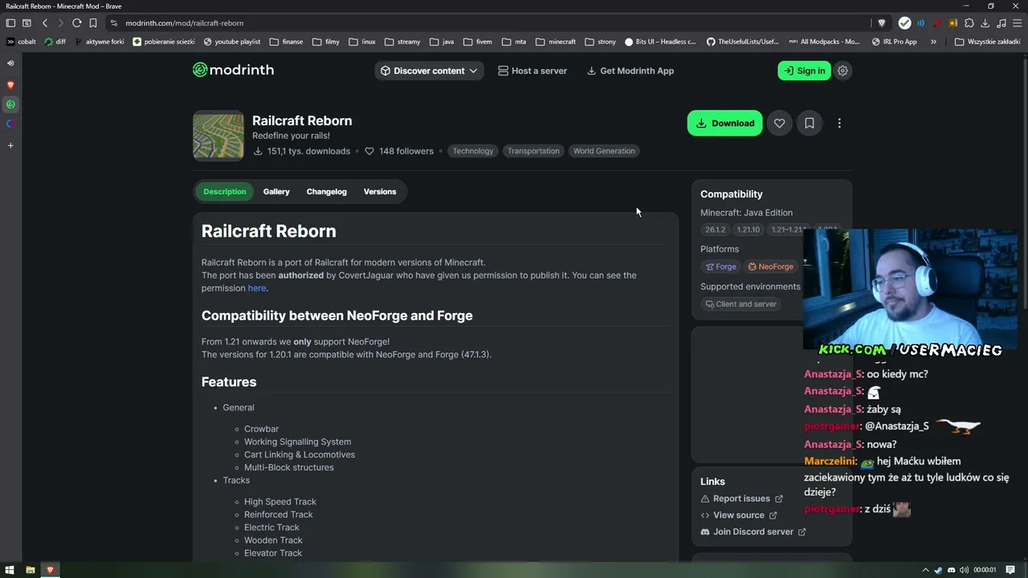Click the 1.21.10 Minecraft version chip
Image resolution: width=1028 pixels, height=578 pixels.
(748, 230)
